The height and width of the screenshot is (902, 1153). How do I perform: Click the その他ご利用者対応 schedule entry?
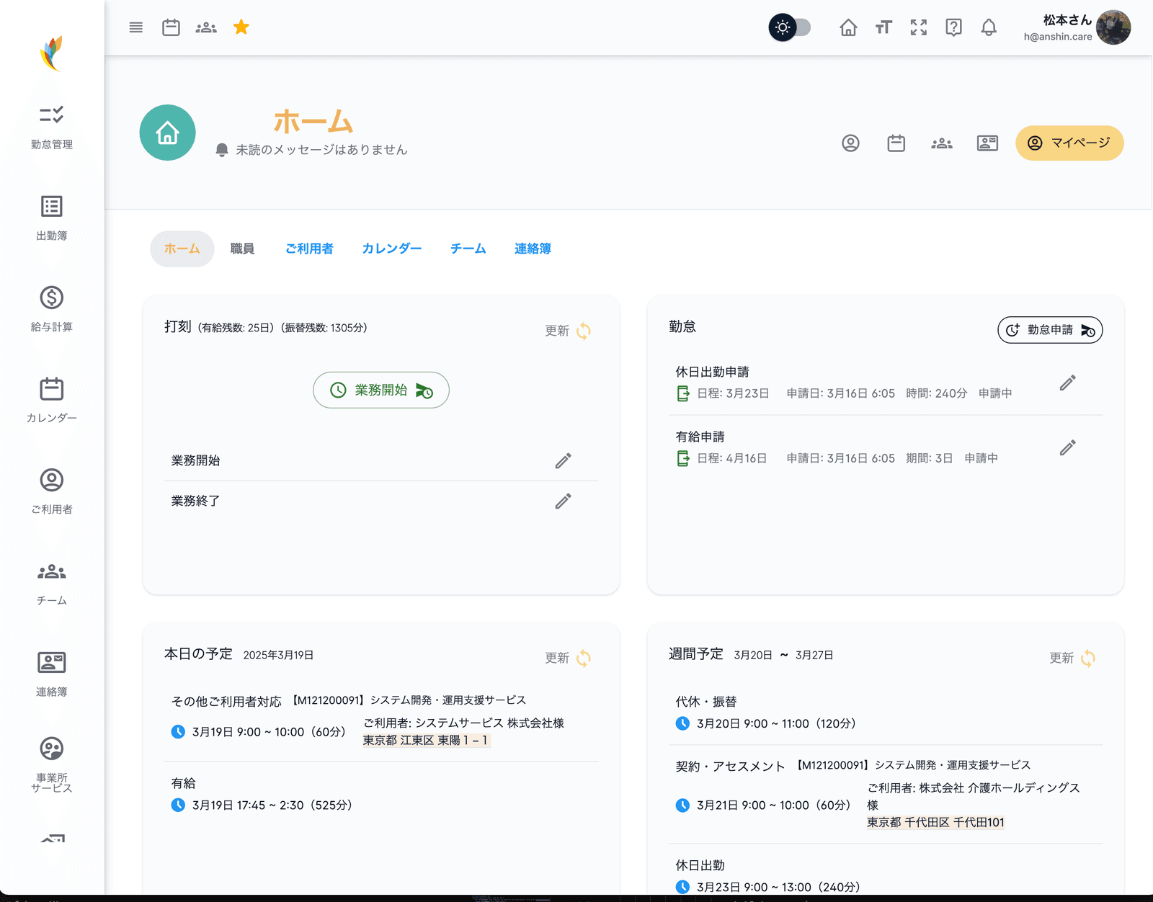click(381, 720)
